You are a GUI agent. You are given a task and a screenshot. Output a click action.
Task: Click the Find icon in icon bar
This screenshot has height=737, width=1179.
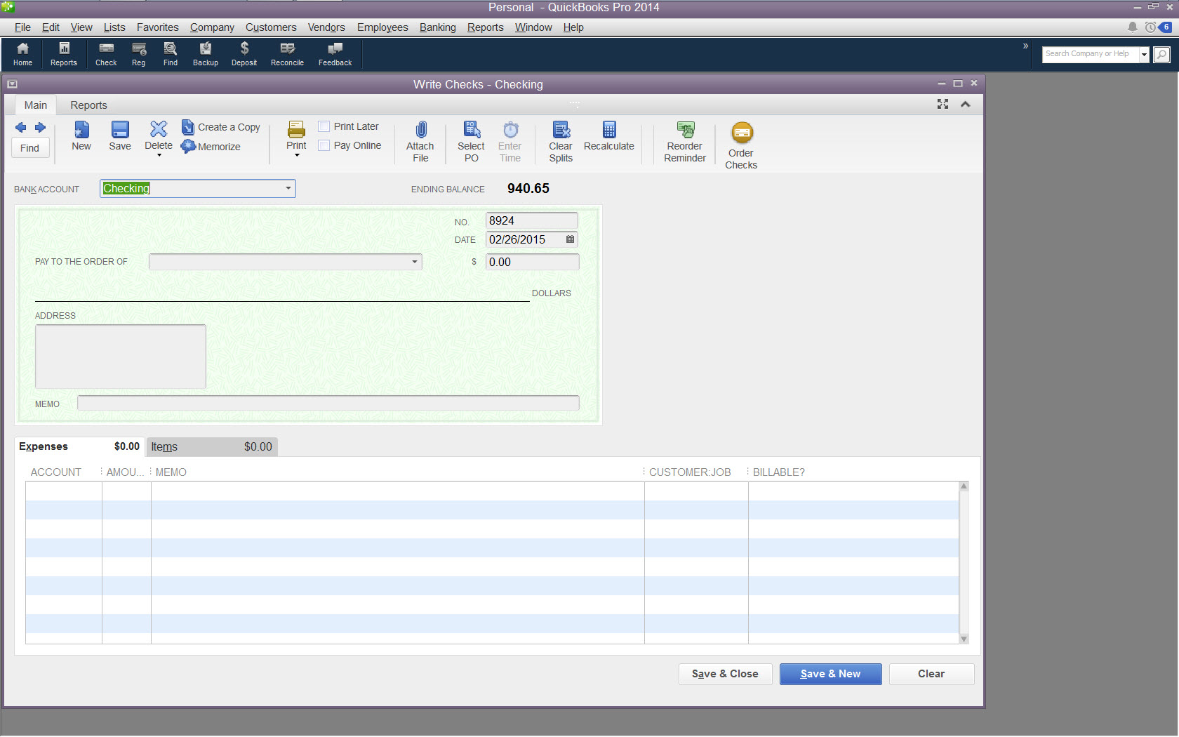pyautogui.click(x=171, y=54)
